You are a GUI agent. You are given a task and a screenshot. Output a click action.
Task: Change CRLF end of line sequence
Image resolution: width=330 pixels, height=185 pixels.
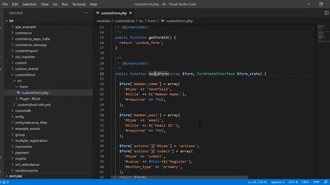tap(305, 182)
